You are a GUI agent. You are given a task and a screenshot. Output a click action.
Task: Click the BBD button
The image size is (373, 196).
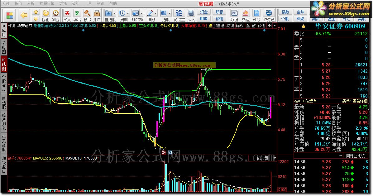pos(203,19)
